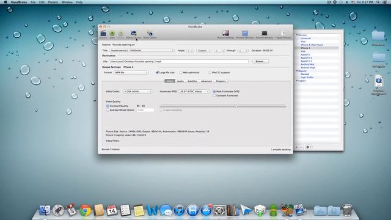Open System Preferences gear in the Dock
This screenshot has width=391, height=220.
click(219, 210)
